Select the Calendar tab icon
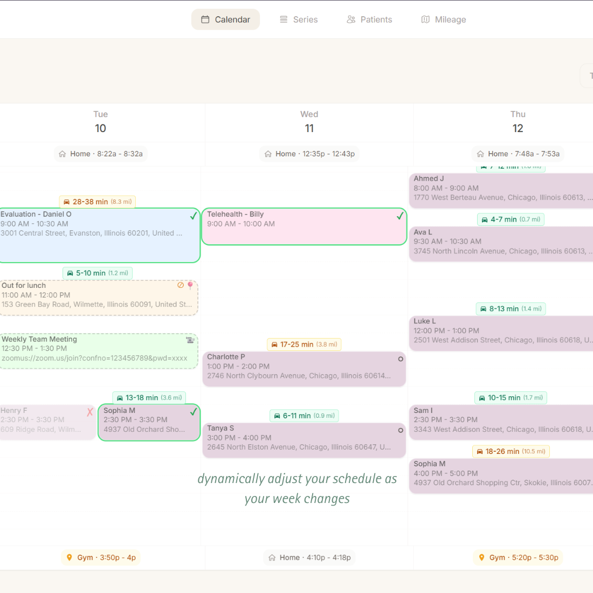 click(x=205, y=19)
